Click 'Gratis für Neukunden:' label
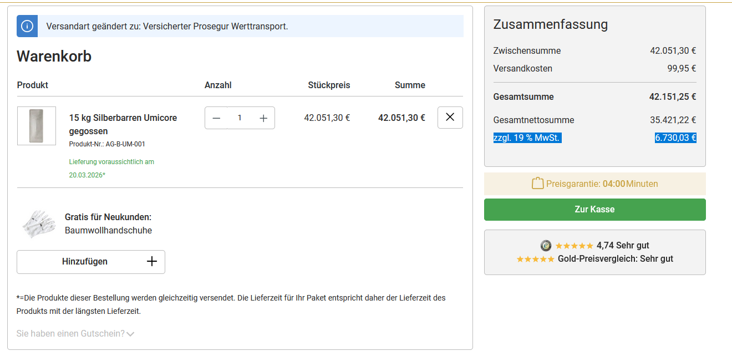Viewport: 732px width, 361px height. [108, 217]
